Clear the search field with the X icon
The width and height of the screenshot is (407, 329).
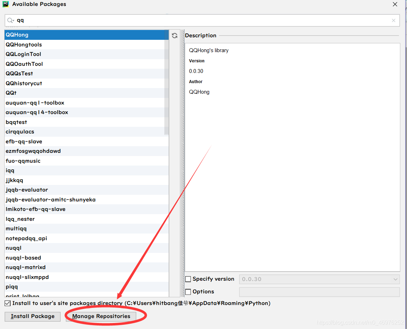click(x=394, y=20)
